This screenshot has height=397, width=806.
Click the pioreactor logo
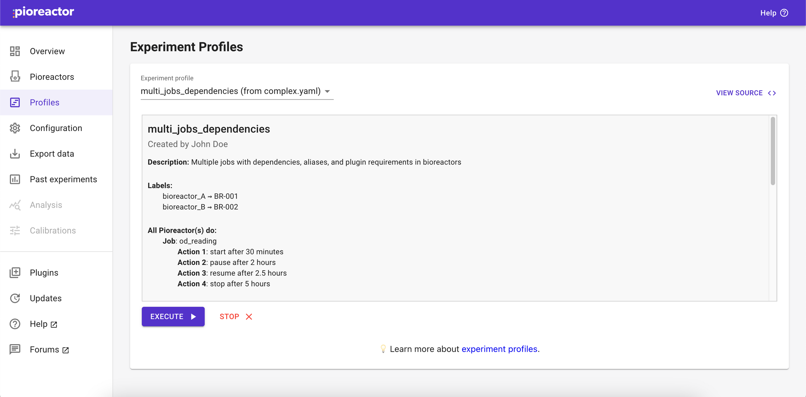coord(43,12)
